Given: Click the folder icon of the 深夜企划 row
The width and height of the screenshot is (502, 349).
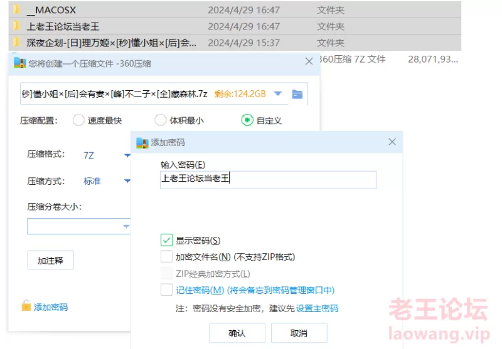Looking at the screenshot, I should point(17,42).
